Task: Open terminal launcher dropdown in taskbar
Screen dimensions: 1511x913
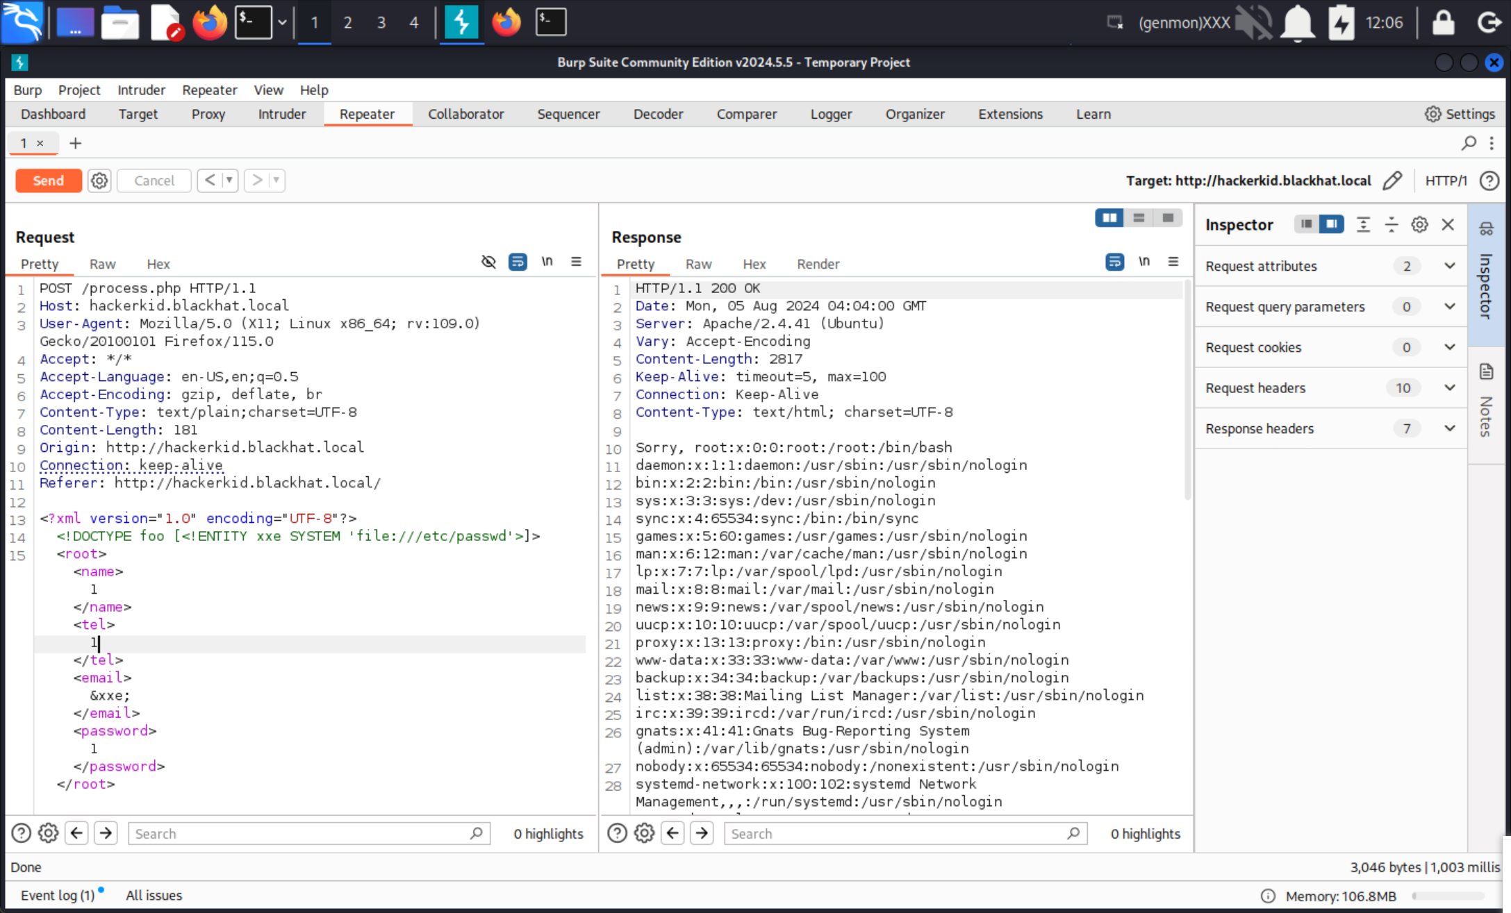Action: 282,22
